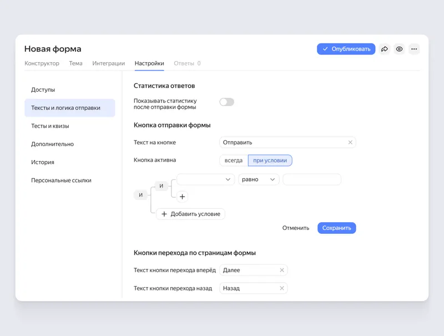Viewport: 444px width, 336px height.
Task: Open the Дополнительно section
Action: [x=70, y=144]
